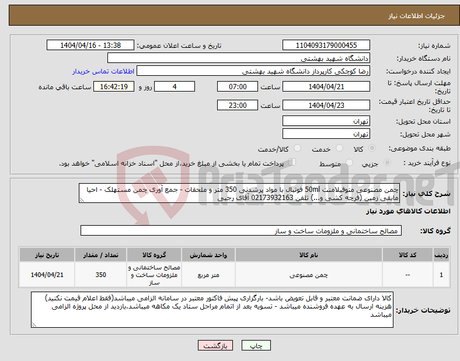Click the طبقه بندی موضوعی label
Viewport: 460px width, 361px height.
coord(420,148)
